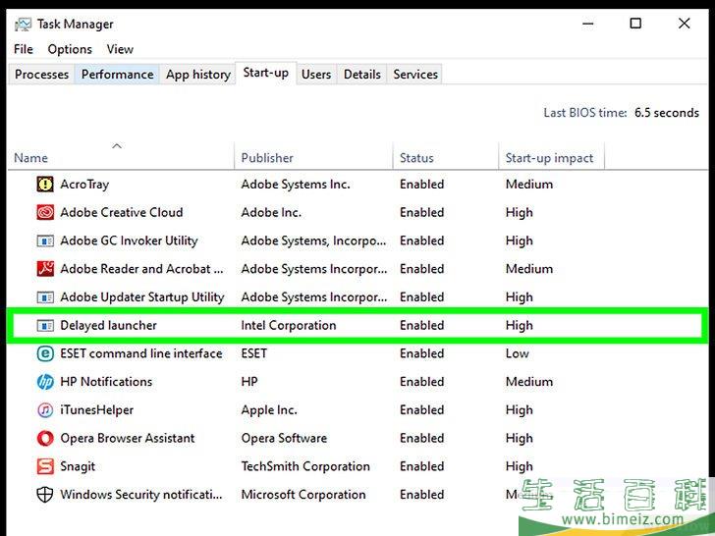Switch to the Processes tab
This screenshot has height=536, width=715.
tap(41, 75)
